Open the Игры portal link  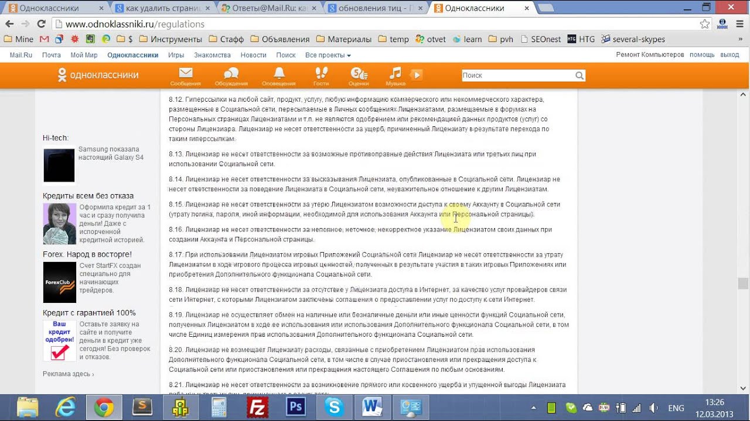(176, 55)
